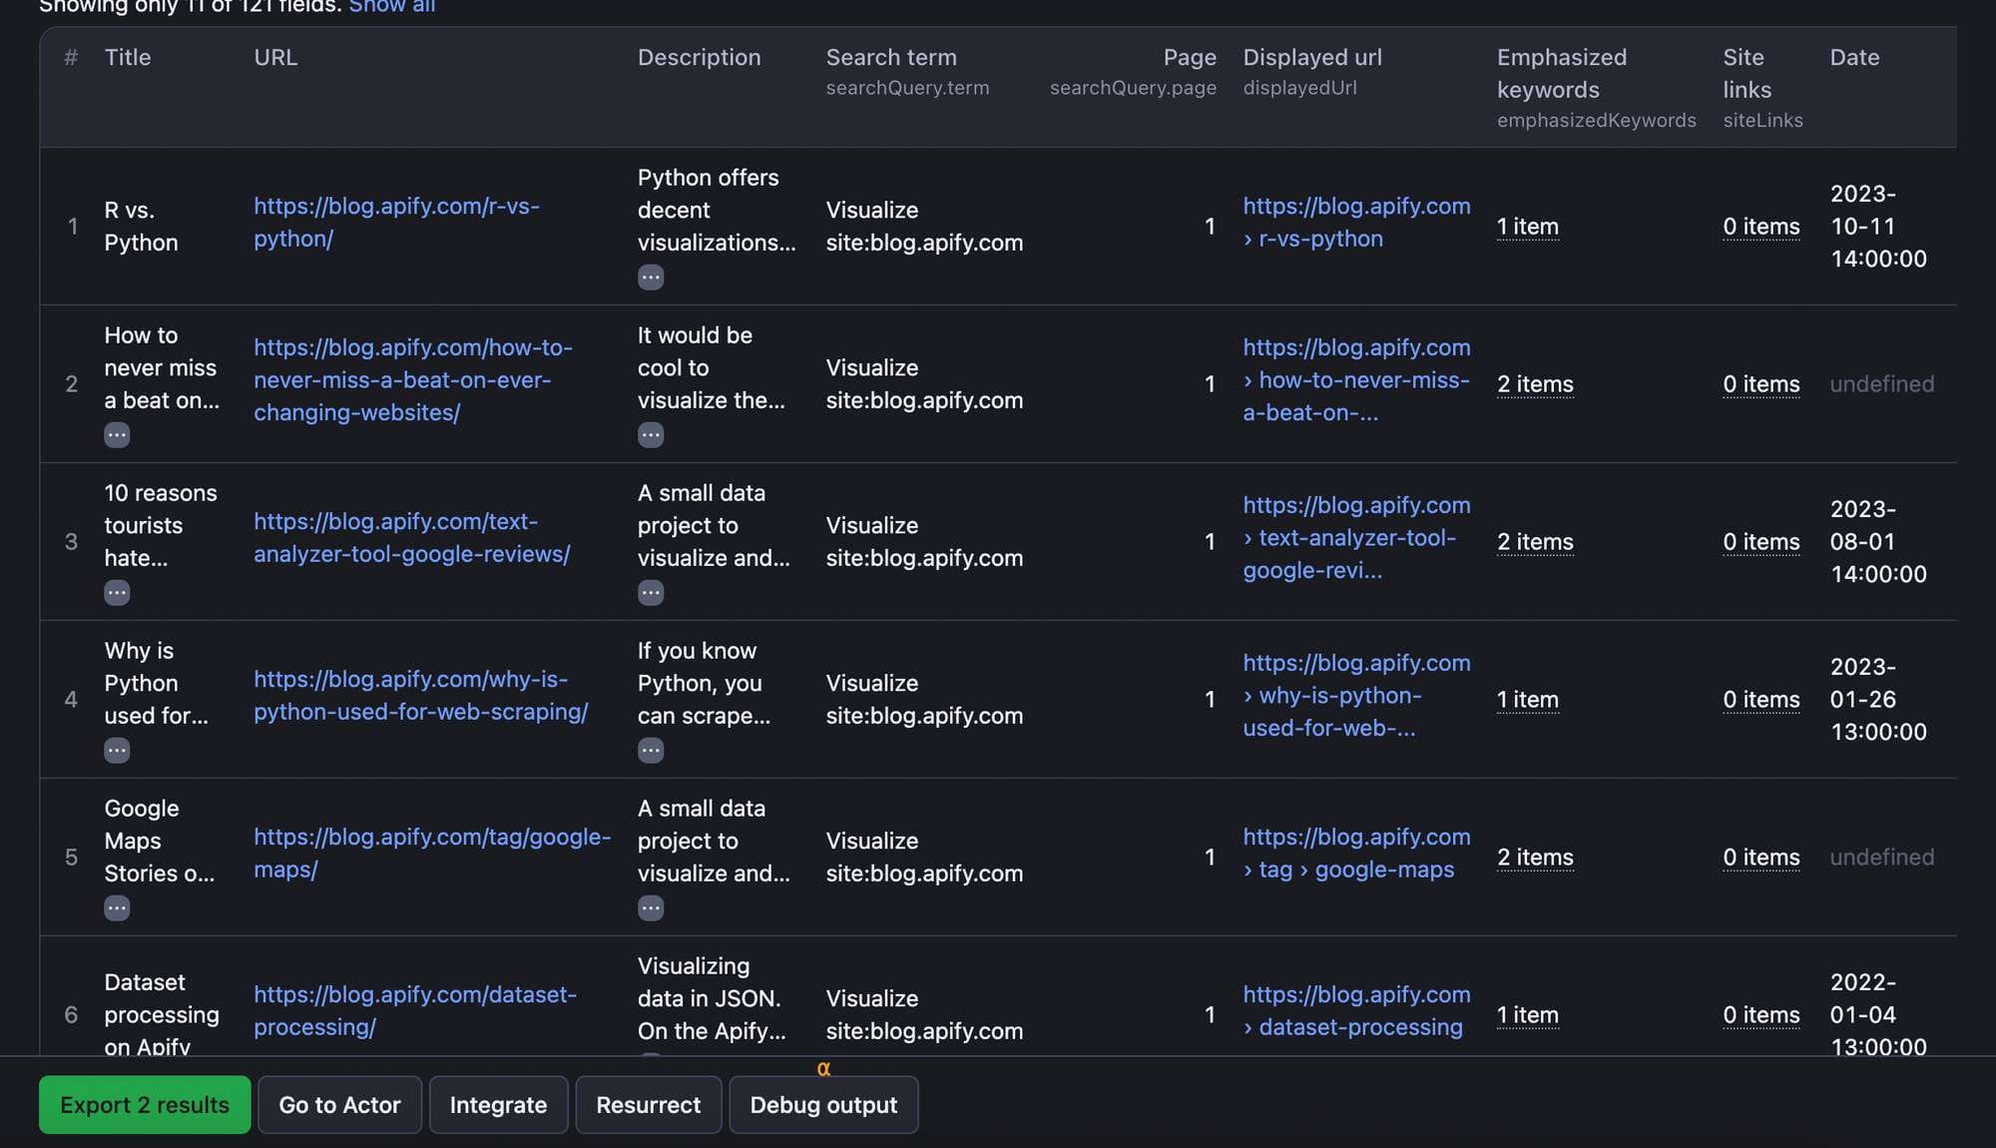The height and width of the screenshot is (1148, 1996).
Task: Click the green Export 2 results button
Action: click(x=145, y=1105)
